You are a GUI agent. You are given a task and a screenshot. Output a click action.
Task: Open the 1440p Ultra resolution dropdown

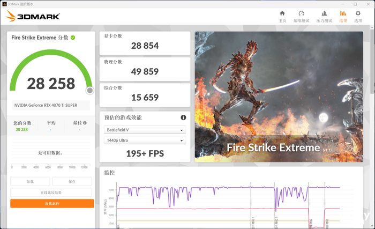[x=145, y=141]
